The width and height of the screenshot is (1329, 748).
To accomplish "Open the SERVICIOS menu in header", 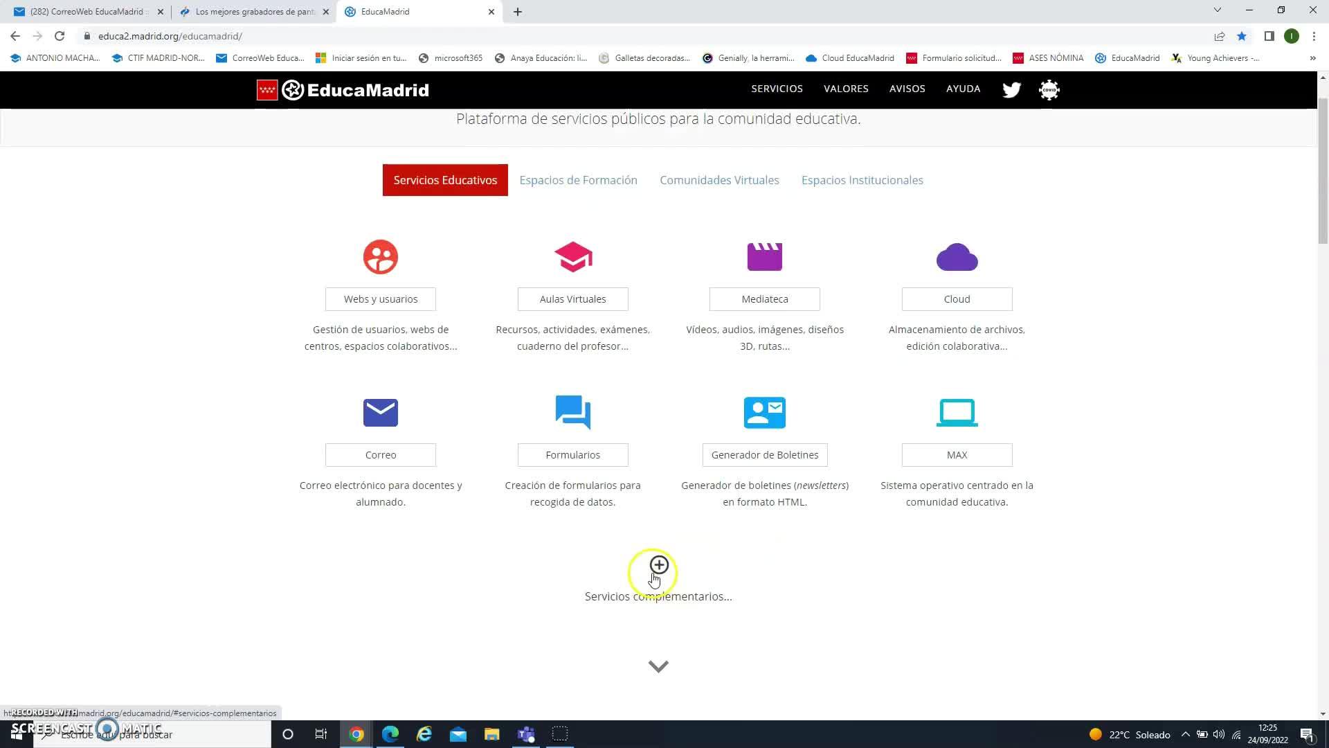I will click(x=777, y=89).
